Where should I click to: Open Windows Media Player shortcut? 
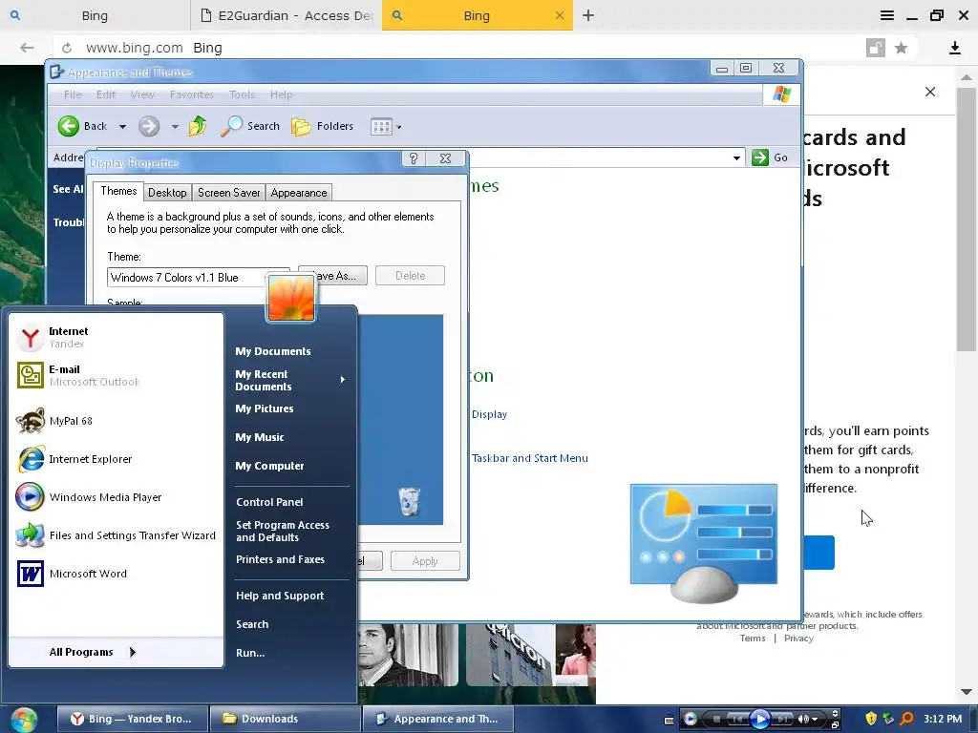(x=117, y=496)
